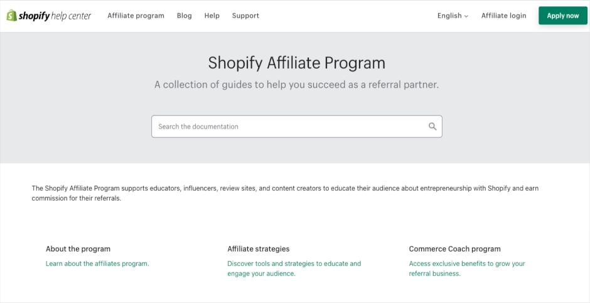Go to the Blog menu item

pos(185,16)
